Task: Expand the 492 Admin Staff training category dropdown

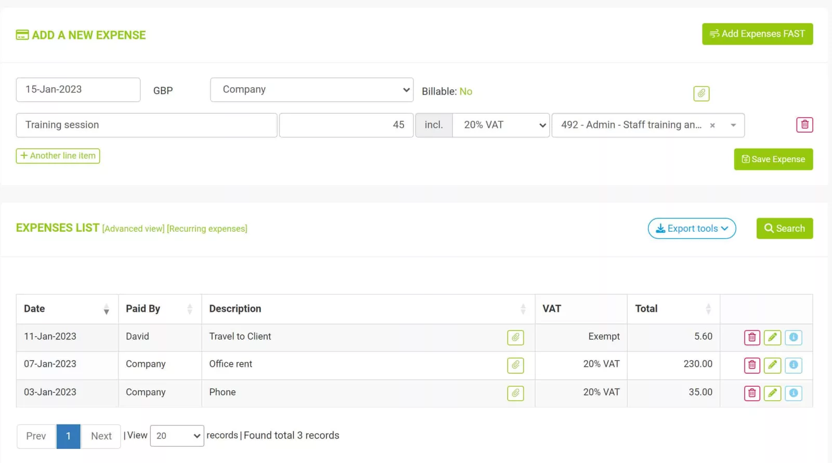Action: click(x=733, y=125)
